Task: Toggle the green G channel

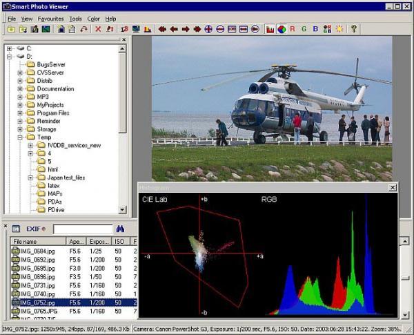Action: click(x=304, y=29)
